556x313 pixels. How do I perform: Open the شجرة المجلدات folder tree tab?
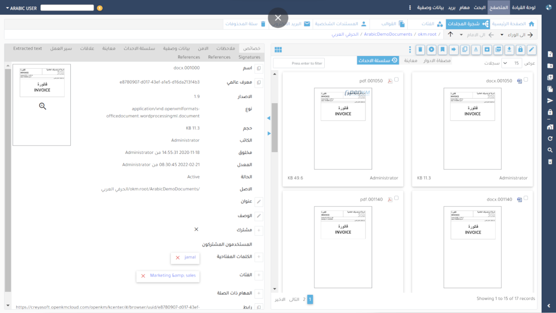[x=467, y=24]
